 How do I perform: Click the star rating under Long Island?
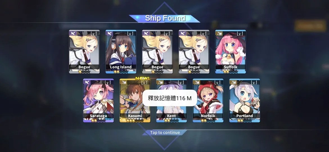click(x=121, y=72)
